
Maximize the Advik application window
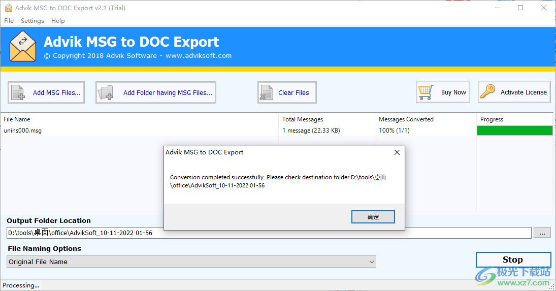520,8
